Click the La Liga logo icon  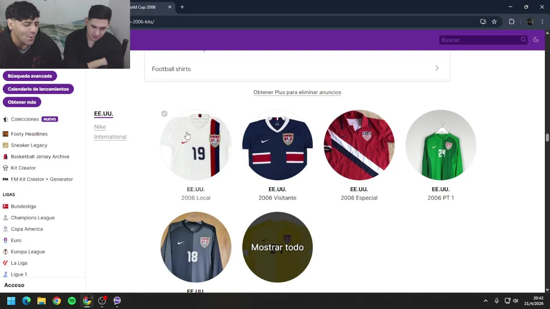[x=6, y=263]
